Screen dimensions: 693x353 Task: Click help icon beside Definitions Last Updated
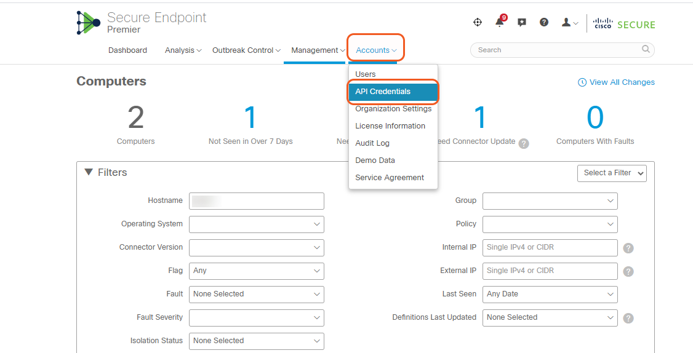tap(628, 318)
